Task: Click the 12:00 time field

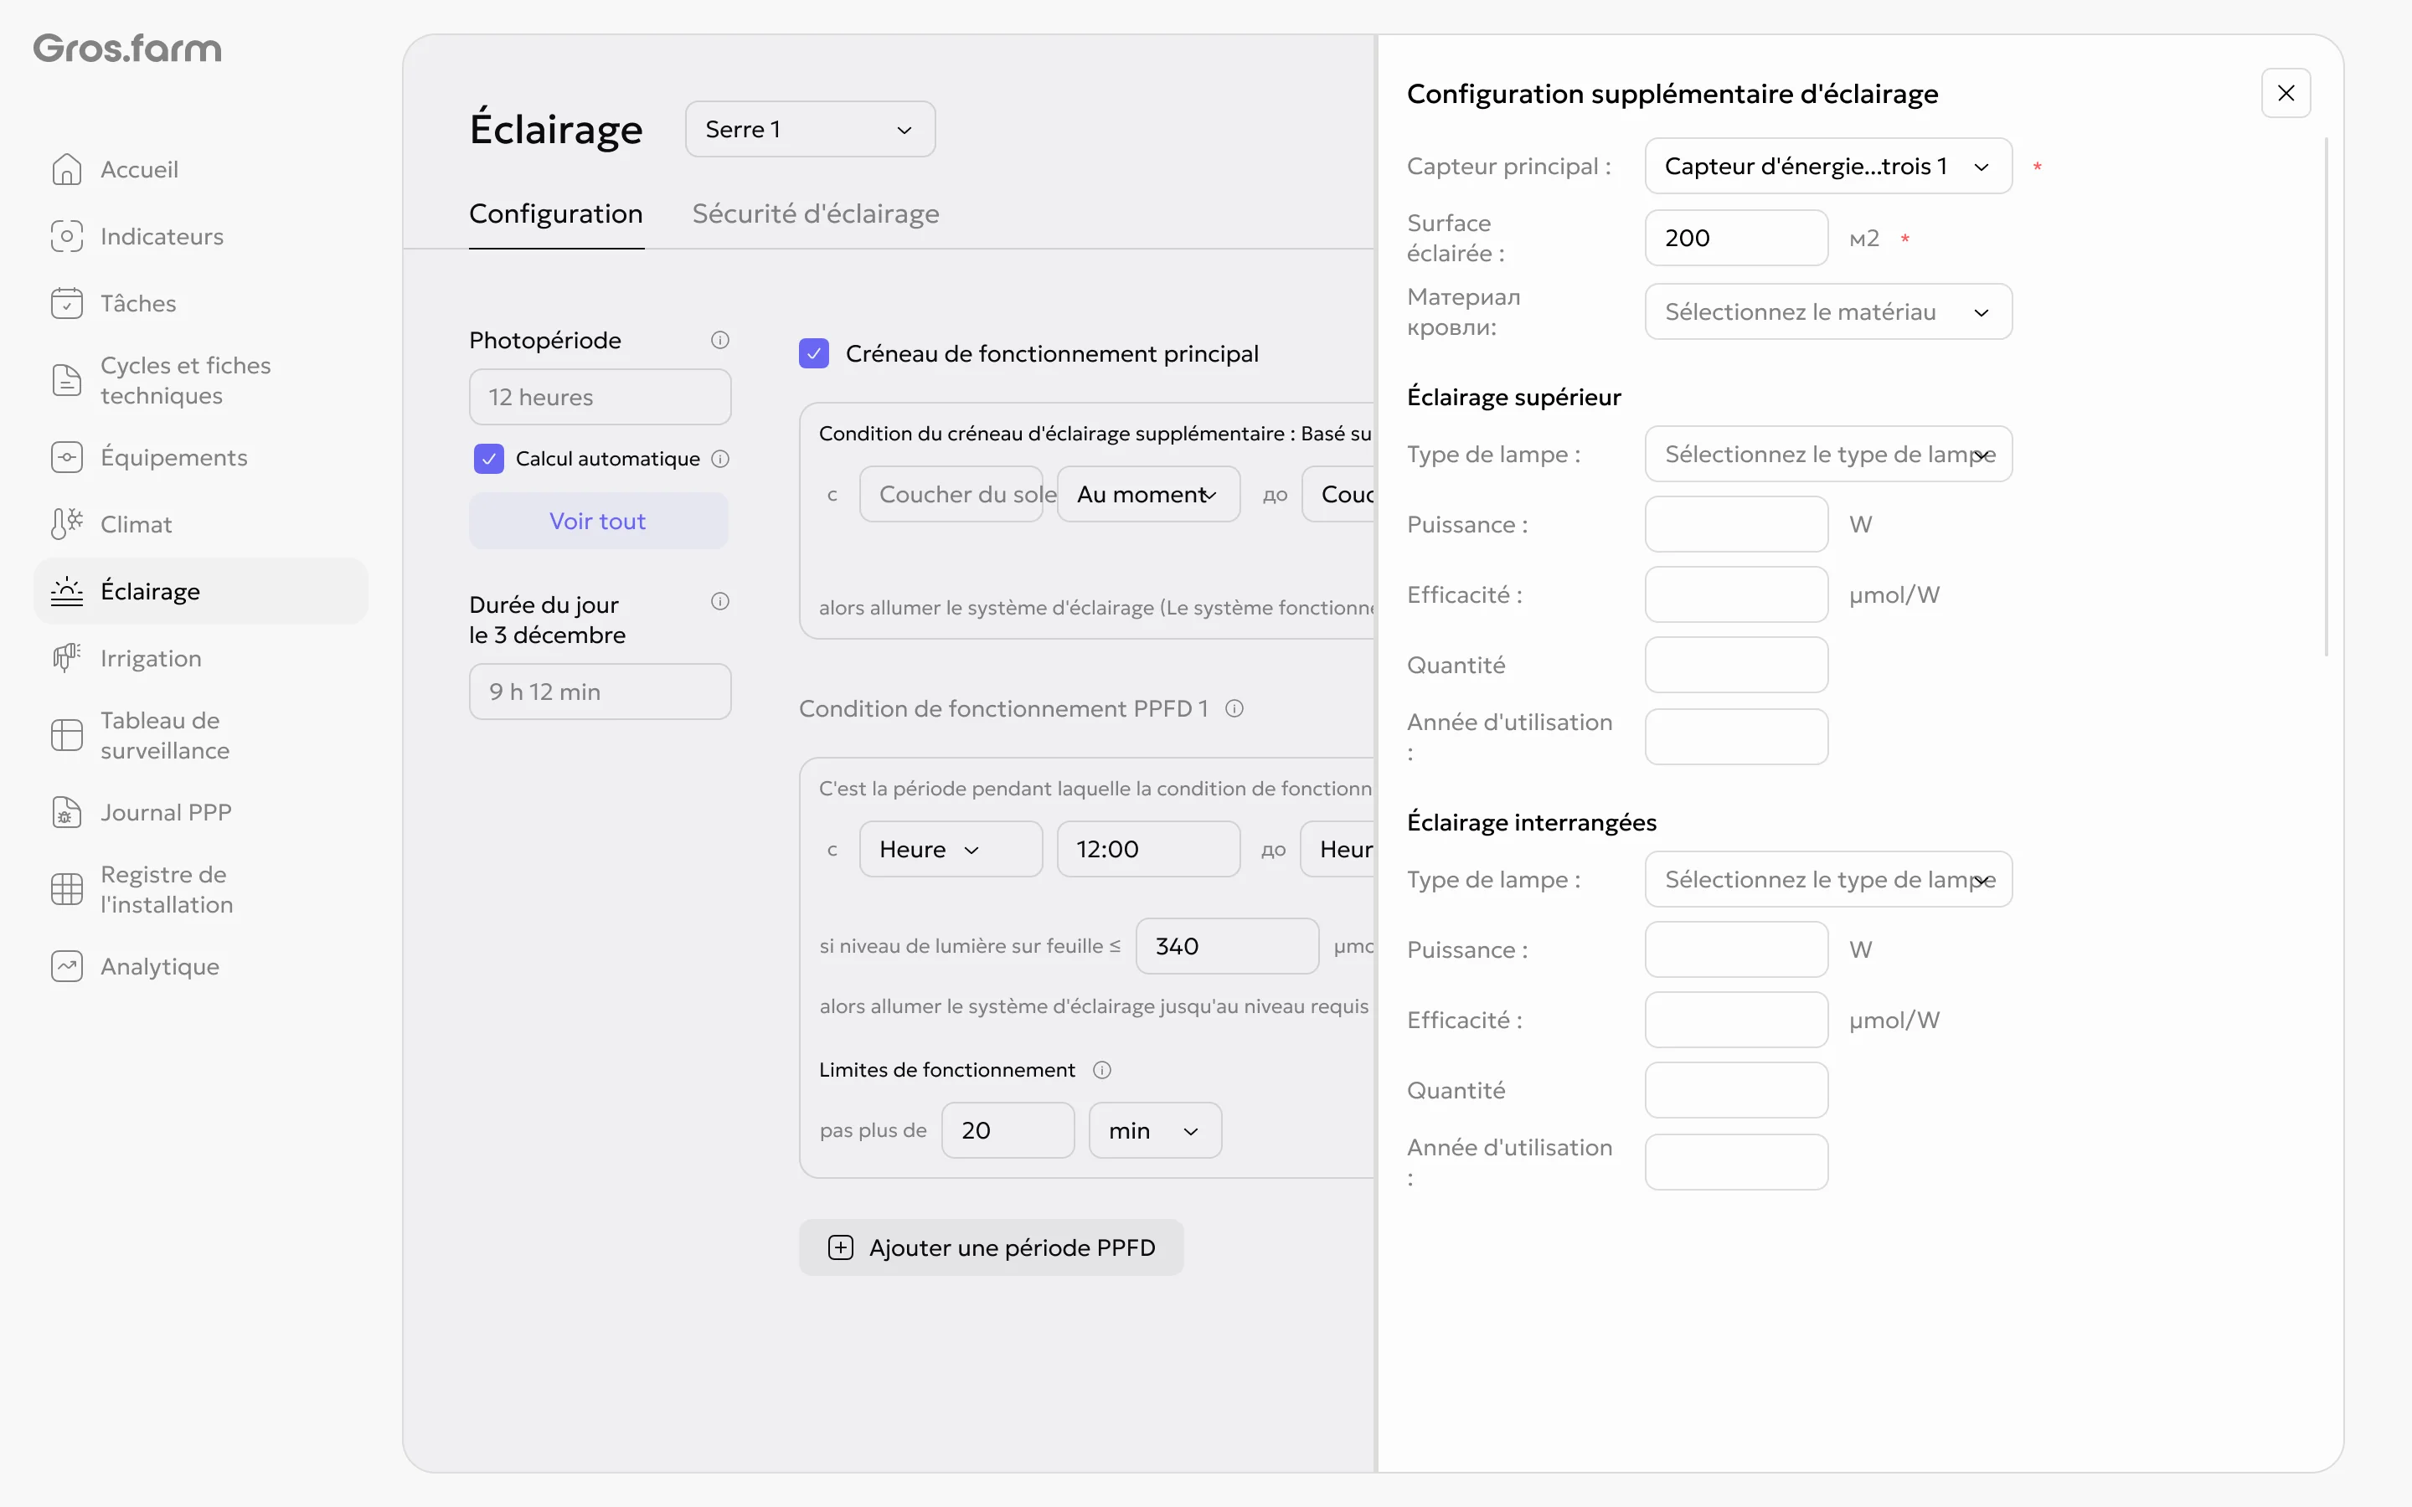Action: tap(1148, 849)
